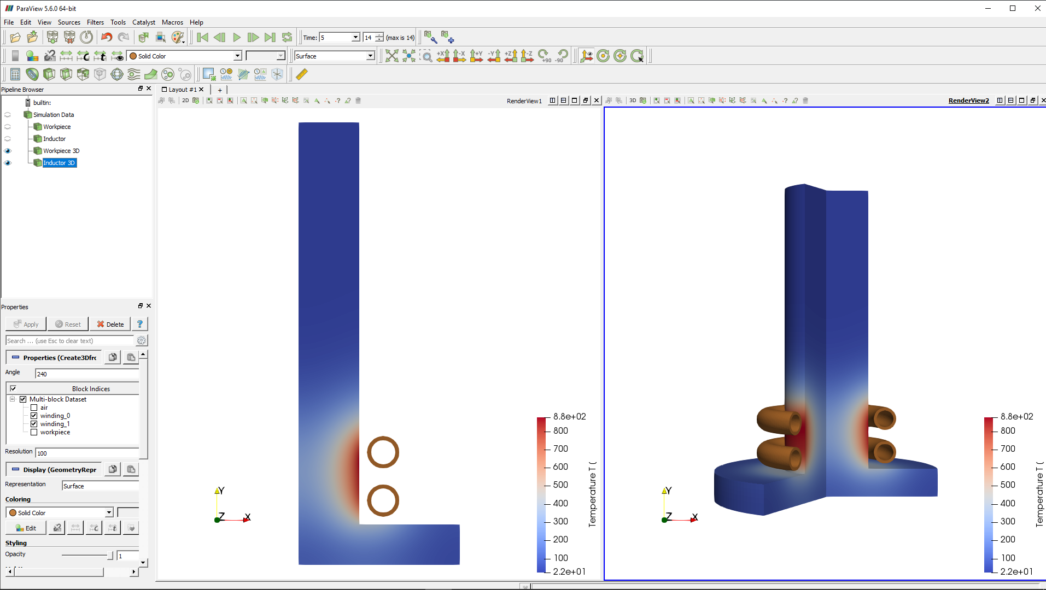This screenshot has height=590, width=1046.
Task: Open the Macros menu
Action: pos(172,22)
